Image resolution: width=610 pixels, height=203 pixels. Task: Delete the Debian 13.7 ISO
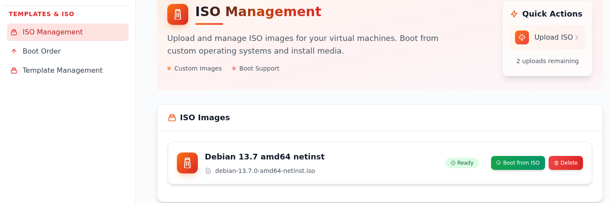click(x=566, y=163)
